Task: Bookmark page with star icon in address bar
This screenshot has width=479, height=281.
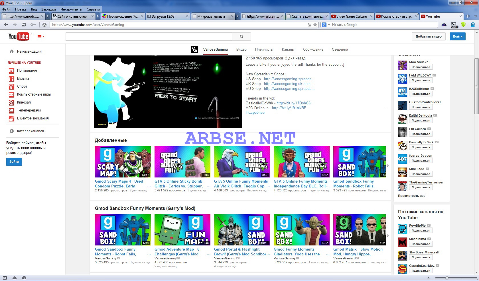Action: [x=315, y=25]
